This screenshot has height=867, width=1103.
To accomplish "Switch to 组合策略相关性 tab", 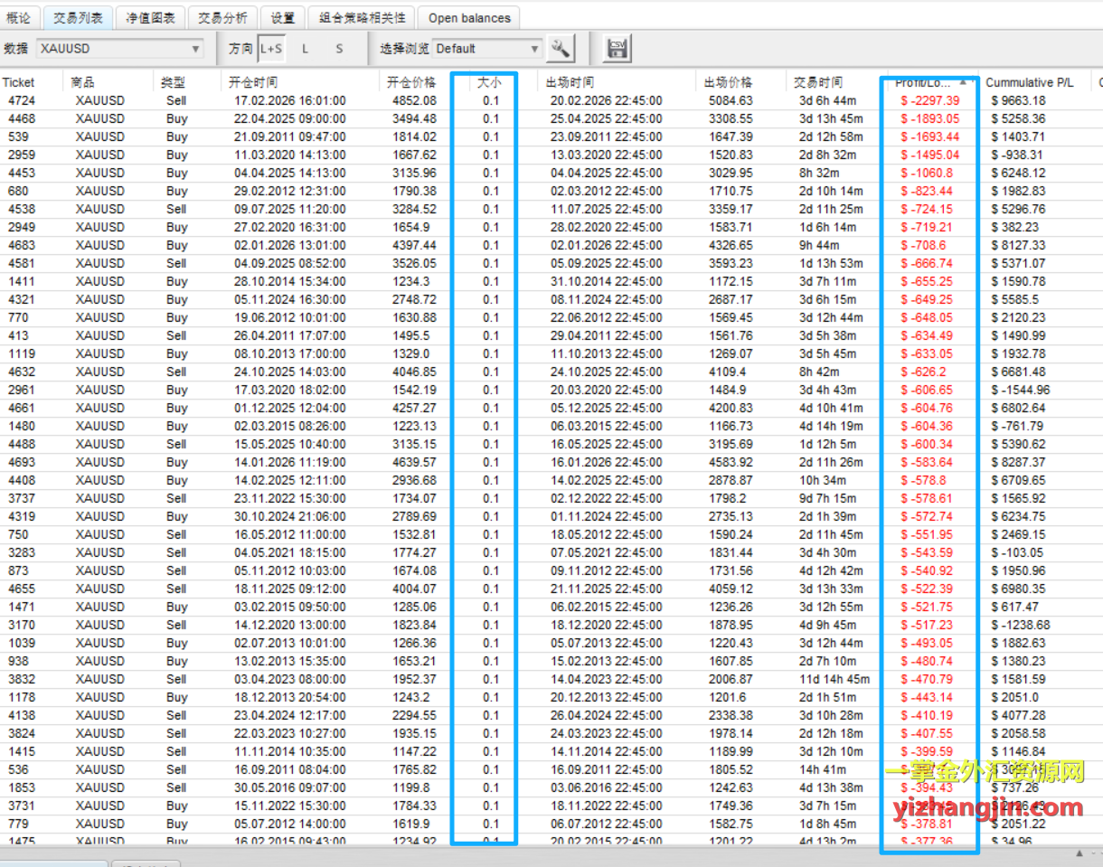I will pos(363,17).
